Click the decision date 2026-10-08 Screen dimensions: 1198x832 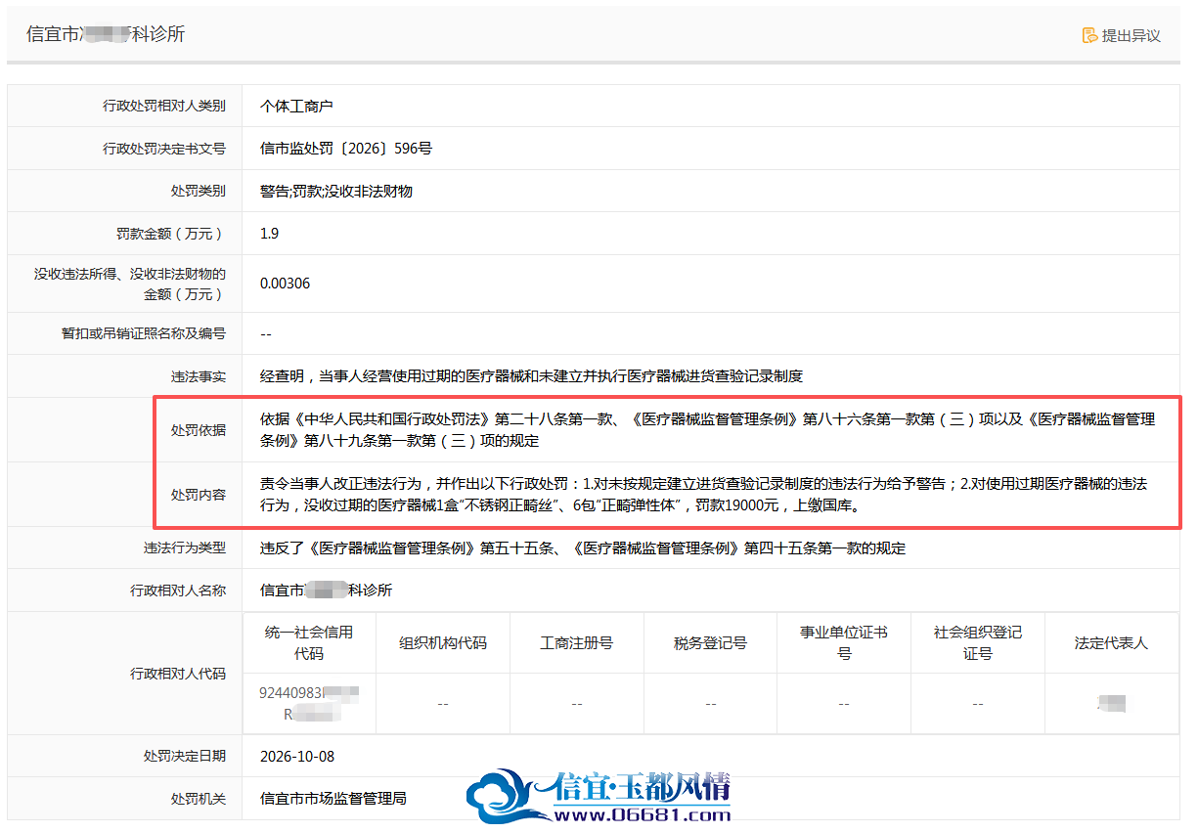click(297, 757)
